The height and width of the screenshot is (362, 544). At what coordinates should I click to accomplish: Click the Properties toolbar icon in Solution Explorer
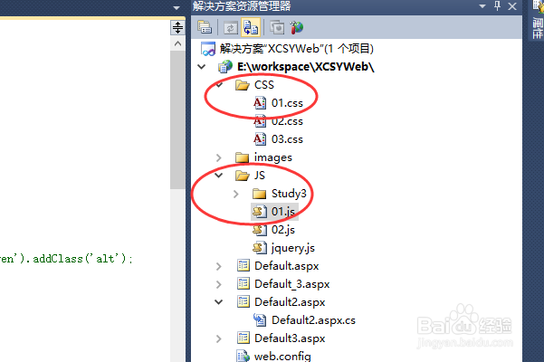(x=205, y=27)
